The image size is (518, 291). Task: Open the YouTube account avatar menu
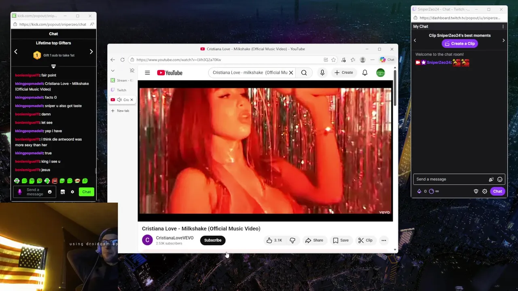(380, 73)
